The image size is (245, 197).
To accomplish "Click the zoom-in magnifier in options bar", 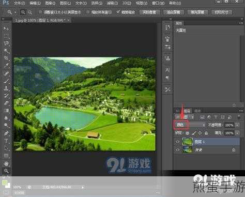I will [x=23, y=12].
